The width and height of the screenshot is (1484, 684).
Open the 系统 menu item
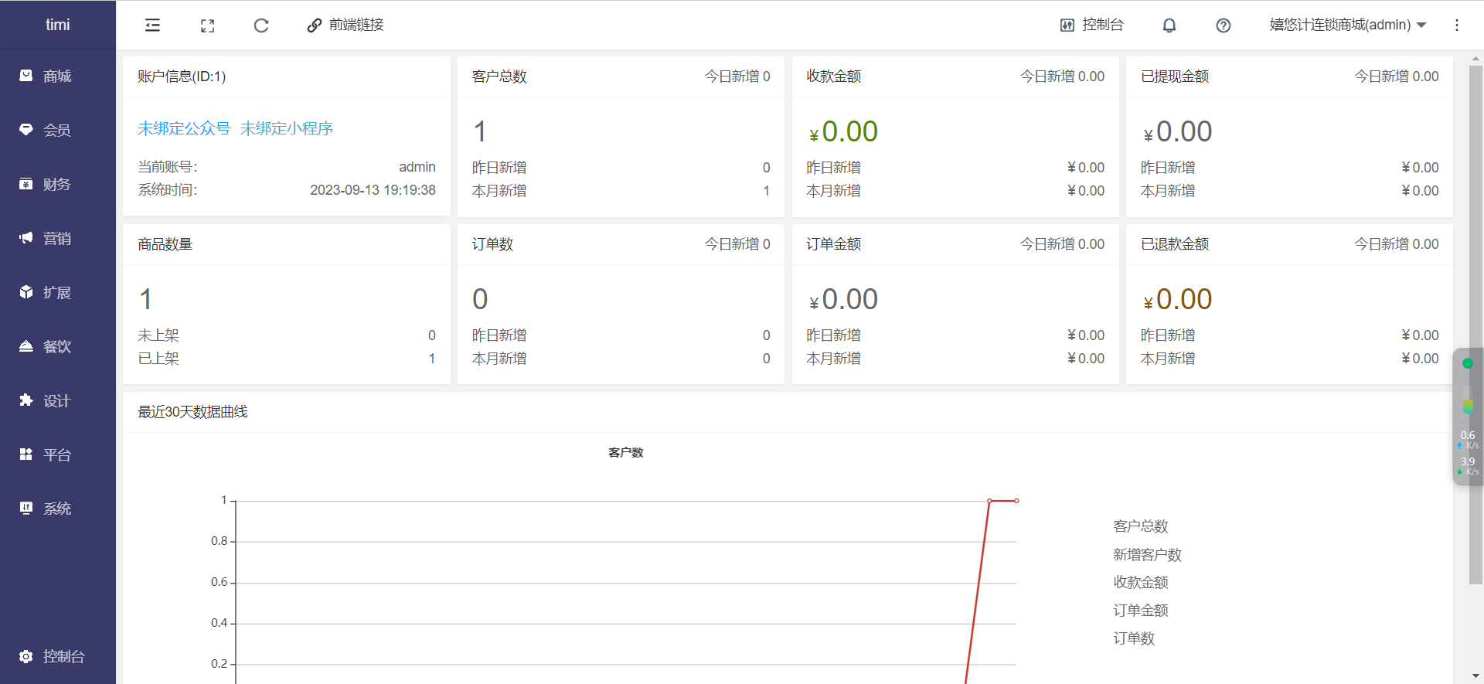58,509
